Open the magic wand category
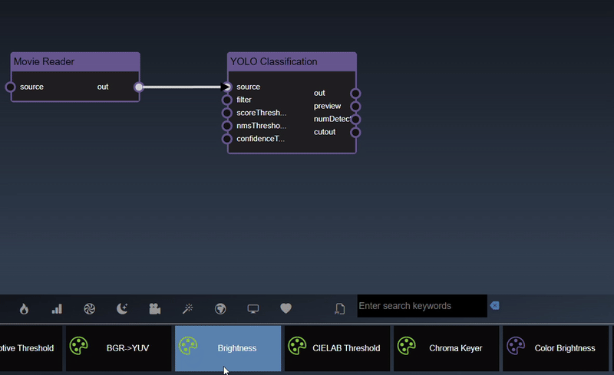This screenshot has height=375, width=614. click(x=187, y=309)
